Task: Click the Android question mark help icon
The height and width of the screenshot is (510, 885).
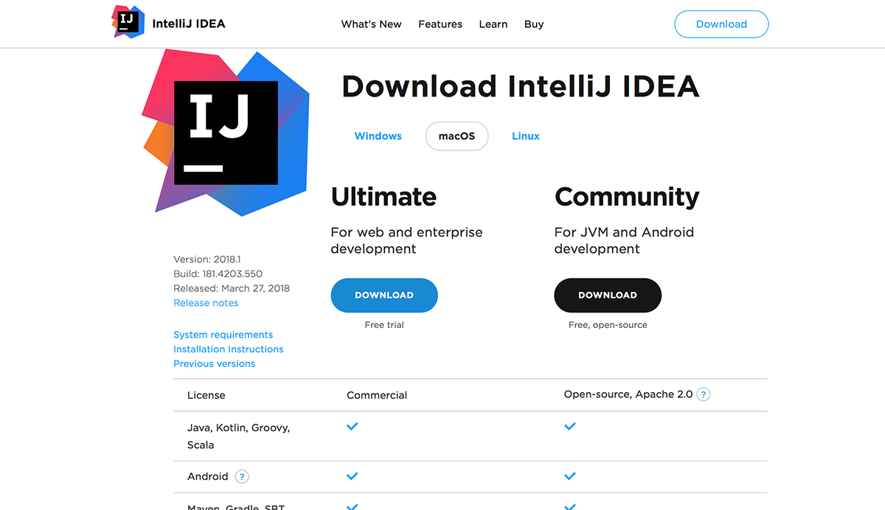Action: coord(241,476)
